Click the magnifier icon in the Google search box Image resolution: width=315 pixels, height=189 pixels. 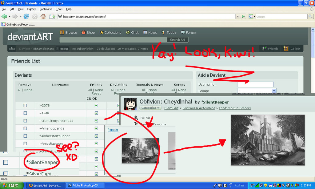[x=310, y=17]
